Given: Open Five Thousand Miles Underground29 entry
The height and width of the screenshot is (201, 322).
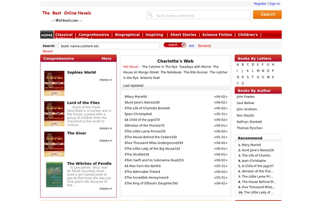Looking at the screenshot, I should tap(153, 143).
